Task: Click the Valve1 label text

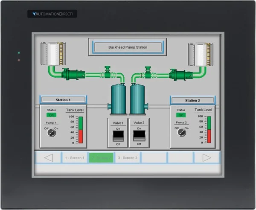Action: [118, 123]
